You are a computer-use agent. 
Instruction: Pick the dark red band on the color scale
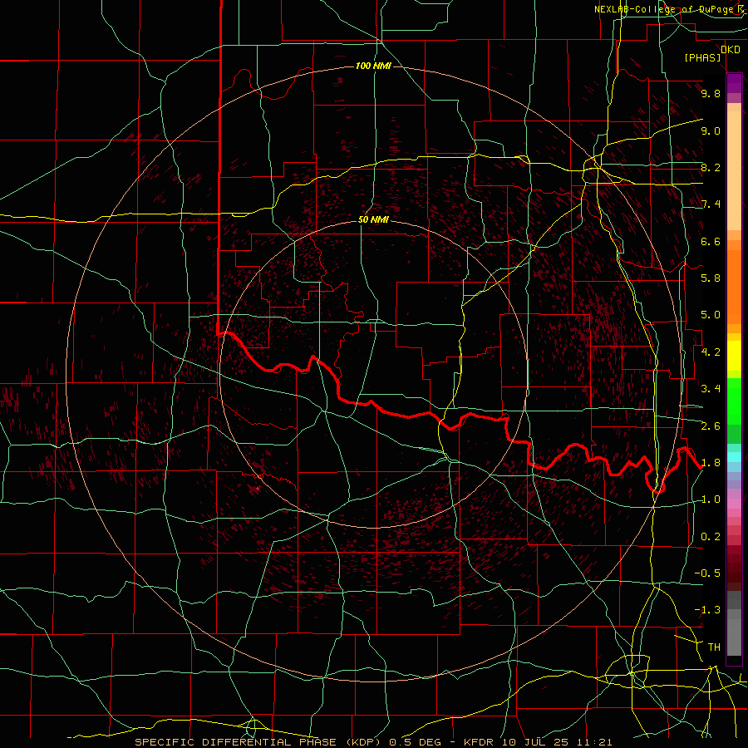click(734, 568)
